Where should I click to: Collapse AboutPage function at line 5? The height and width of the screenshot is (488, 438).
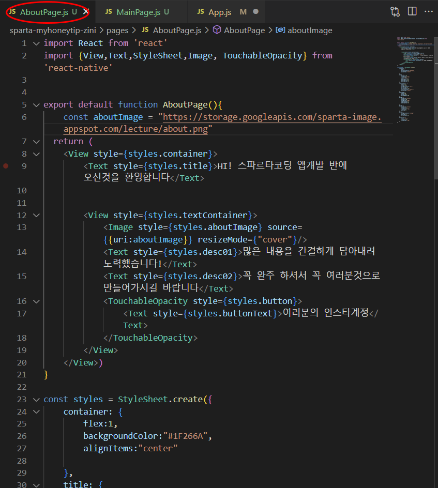36,105
